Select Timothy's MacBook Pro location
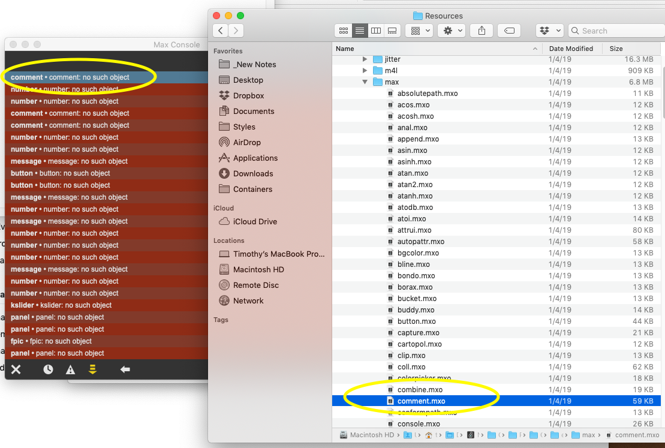Screen dimensions: 665x448 pyautogui.click(x=272, y=254)
